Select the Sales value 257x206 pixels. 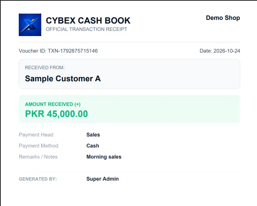click(93, 135)
